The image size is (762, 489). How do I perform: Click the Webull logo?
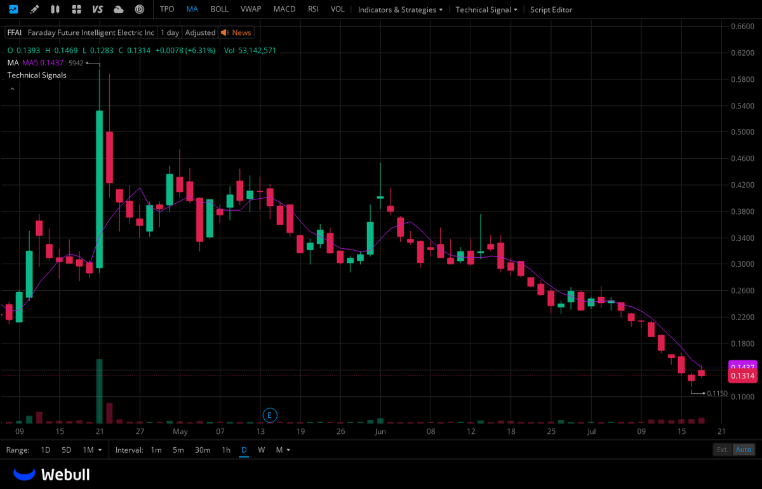52,474
